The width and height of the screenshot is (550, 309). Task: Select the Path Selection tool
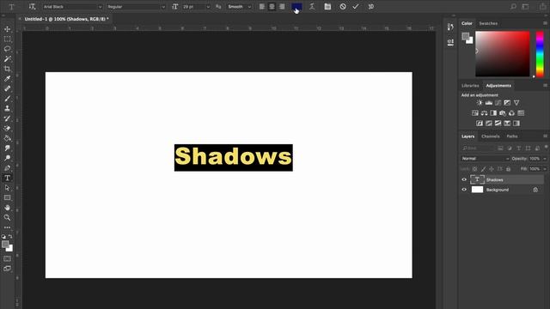coord(8,188)
